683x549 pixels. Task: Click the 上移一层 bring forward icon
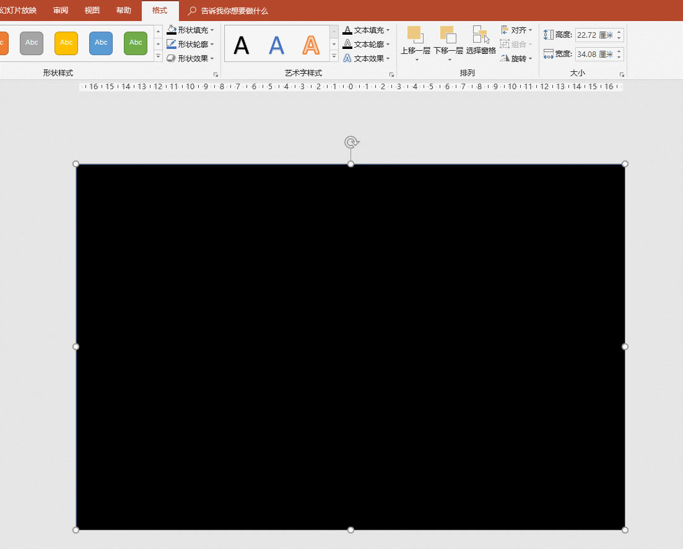coord(415,35)
